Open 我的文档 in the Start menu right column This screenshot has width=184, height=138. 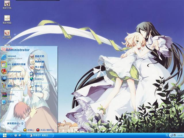37,56
